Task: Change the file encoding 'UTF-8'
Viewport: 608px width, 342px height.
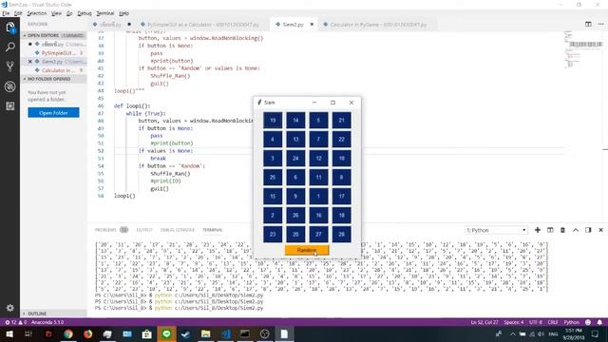Action: tap(536, 322)
